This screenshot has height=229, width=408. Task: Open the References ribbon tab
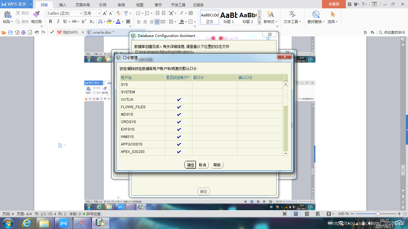(103, 5)
